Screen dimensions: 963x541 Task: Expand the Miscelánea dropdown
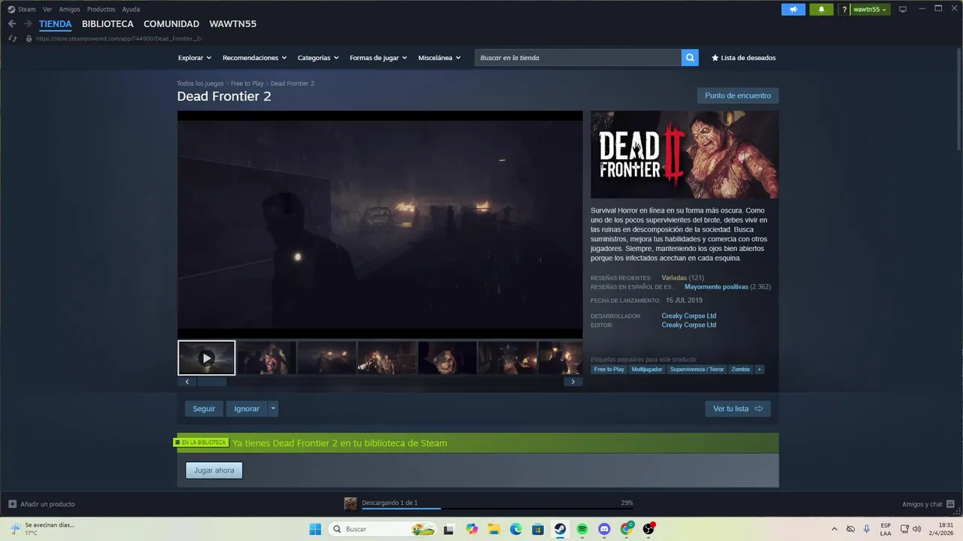click(x=439, y=58)
